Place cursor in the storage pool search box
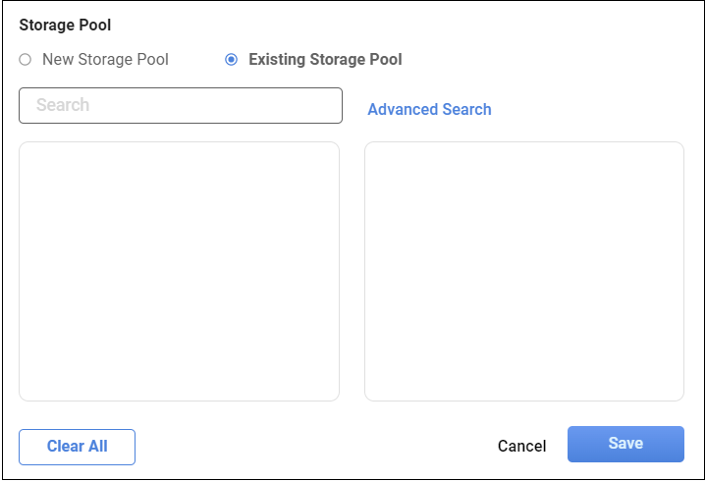Viewport: 706px width, 482px height. [x=181, y=106]
